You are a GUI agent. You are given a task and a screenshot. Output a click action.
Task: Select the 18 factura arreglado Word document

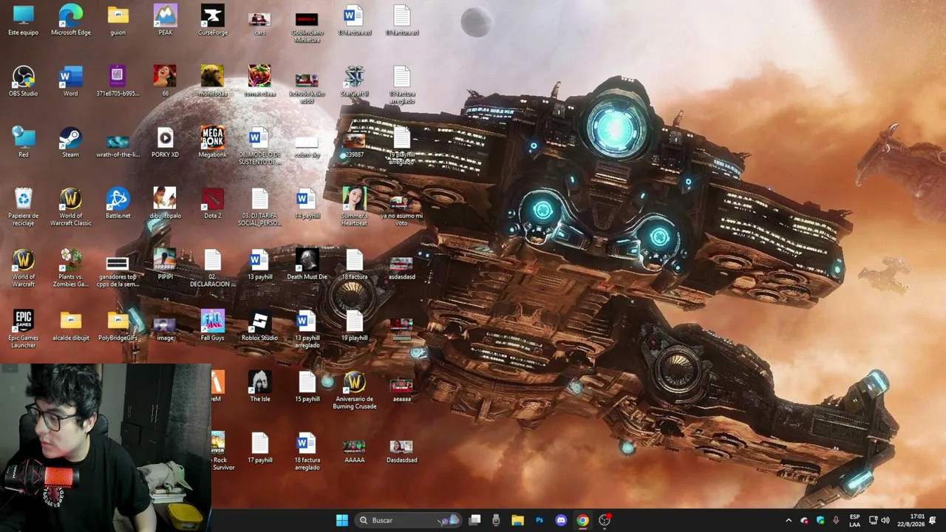click(x=307, y=452)
